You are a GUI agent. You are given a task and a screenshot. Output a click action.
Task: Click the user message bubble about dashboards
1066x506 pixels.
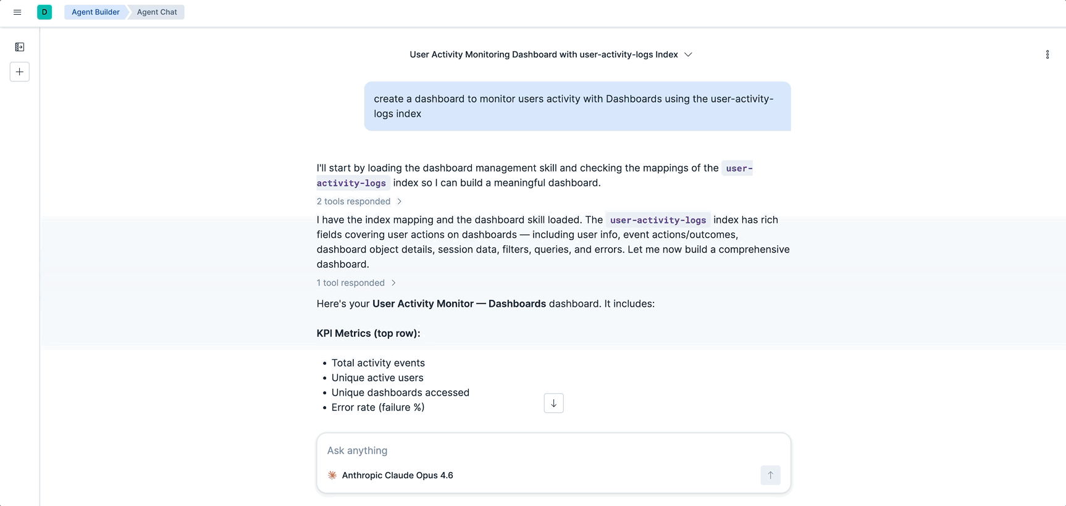click(x=577, y=106)
